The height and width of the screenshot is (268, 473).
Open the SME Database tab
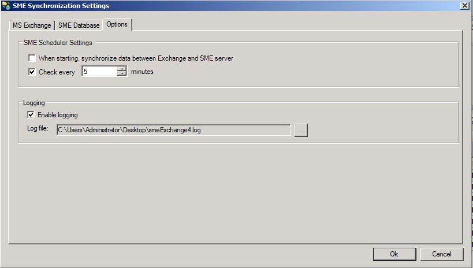(x=79, y=25)
